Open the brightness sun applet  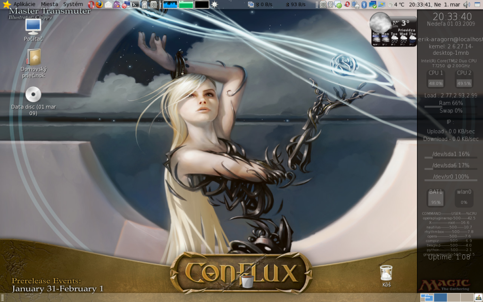tap(215, 4)
